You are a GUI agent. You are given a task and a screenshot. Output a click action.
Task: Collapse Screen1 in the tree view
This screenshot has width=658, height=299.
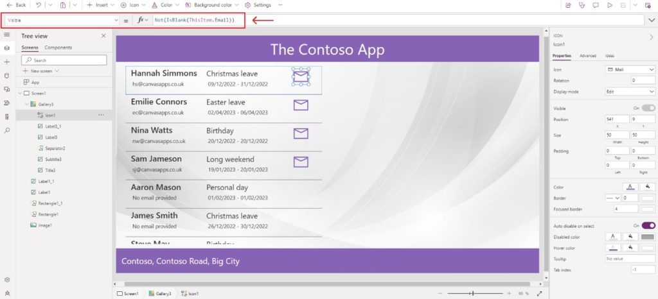pos(20,94)
